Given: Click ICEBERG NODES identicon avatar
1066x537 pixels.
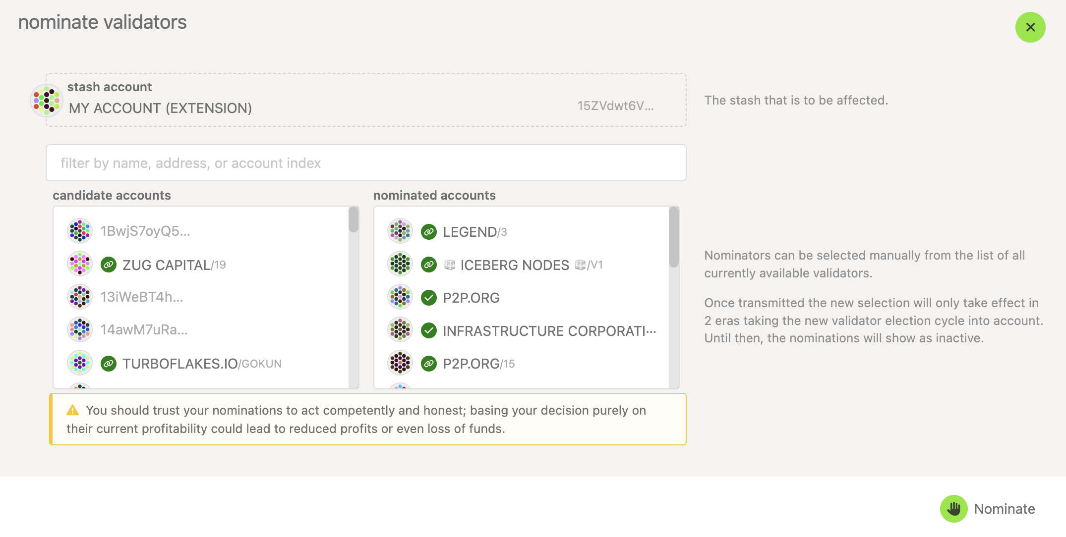Looking at the screenshot, I should 400,264.
